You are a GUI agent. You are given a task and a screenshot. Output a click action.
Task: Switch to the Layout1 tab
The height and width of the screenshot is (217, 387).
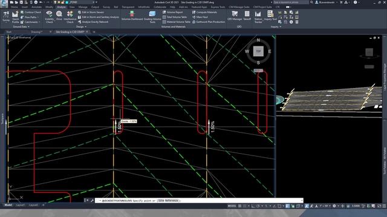(x=20, y=205)
